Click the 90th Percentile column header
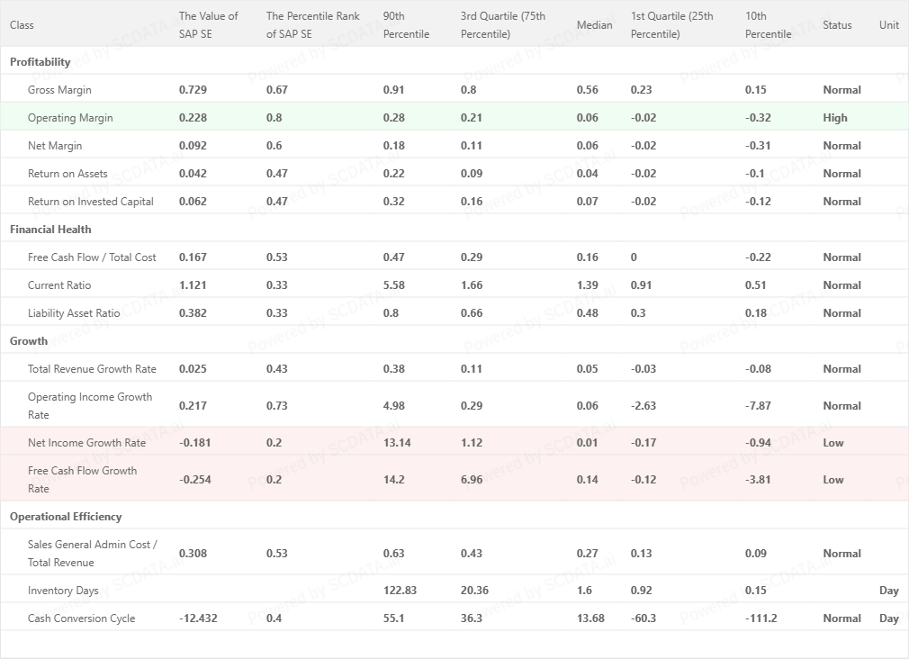This screenshot has height=659, width=909. point(406,25)
